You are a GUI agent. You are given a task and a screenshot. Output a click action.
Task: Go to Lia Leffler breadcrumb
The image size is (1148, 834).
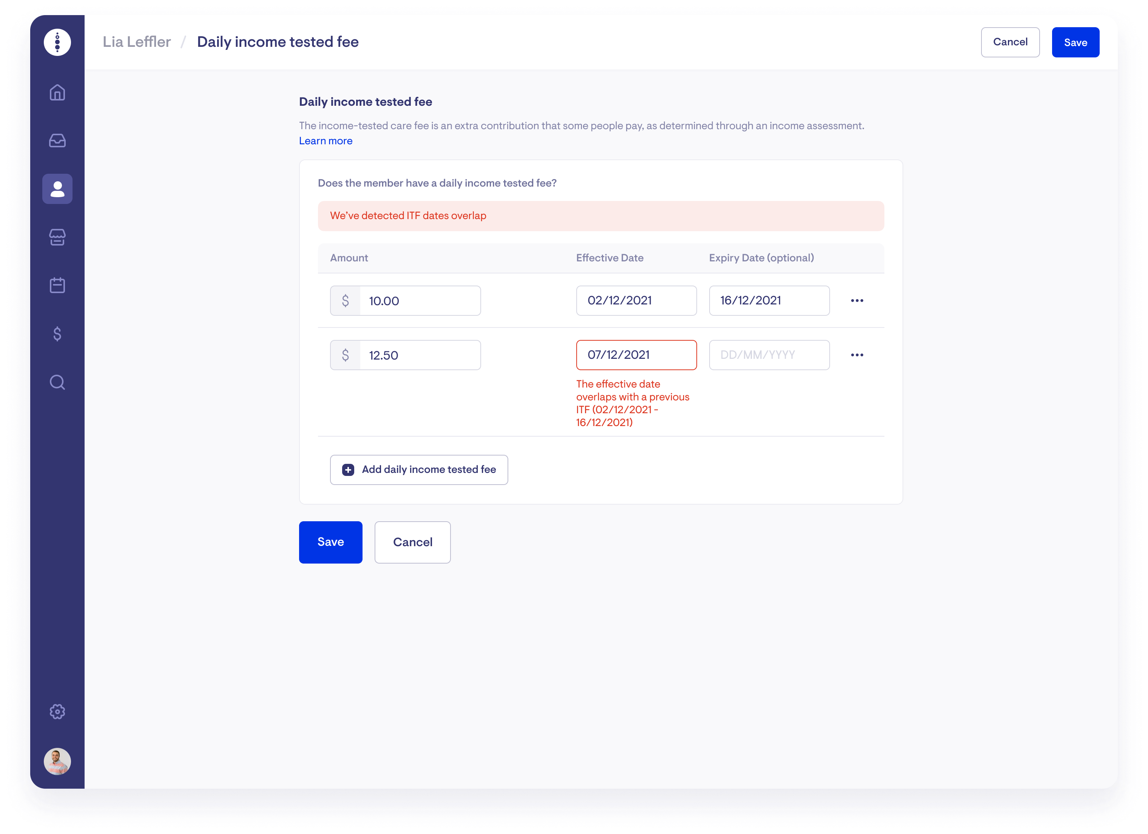(x=137, y=42)
